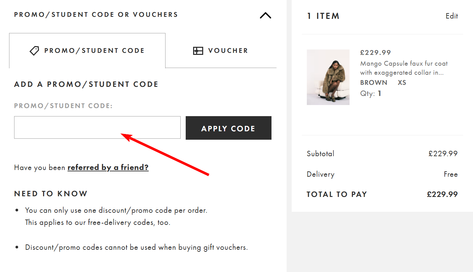Collapse the promo code section chevron
Image resolution: width=473 pixels, height=272 pixels.
pyautogui.click(x=265, y=15)
